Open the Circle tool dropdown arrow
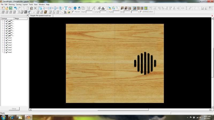The width and height of the screenshot is (214, 120). (x=58, y=8)
